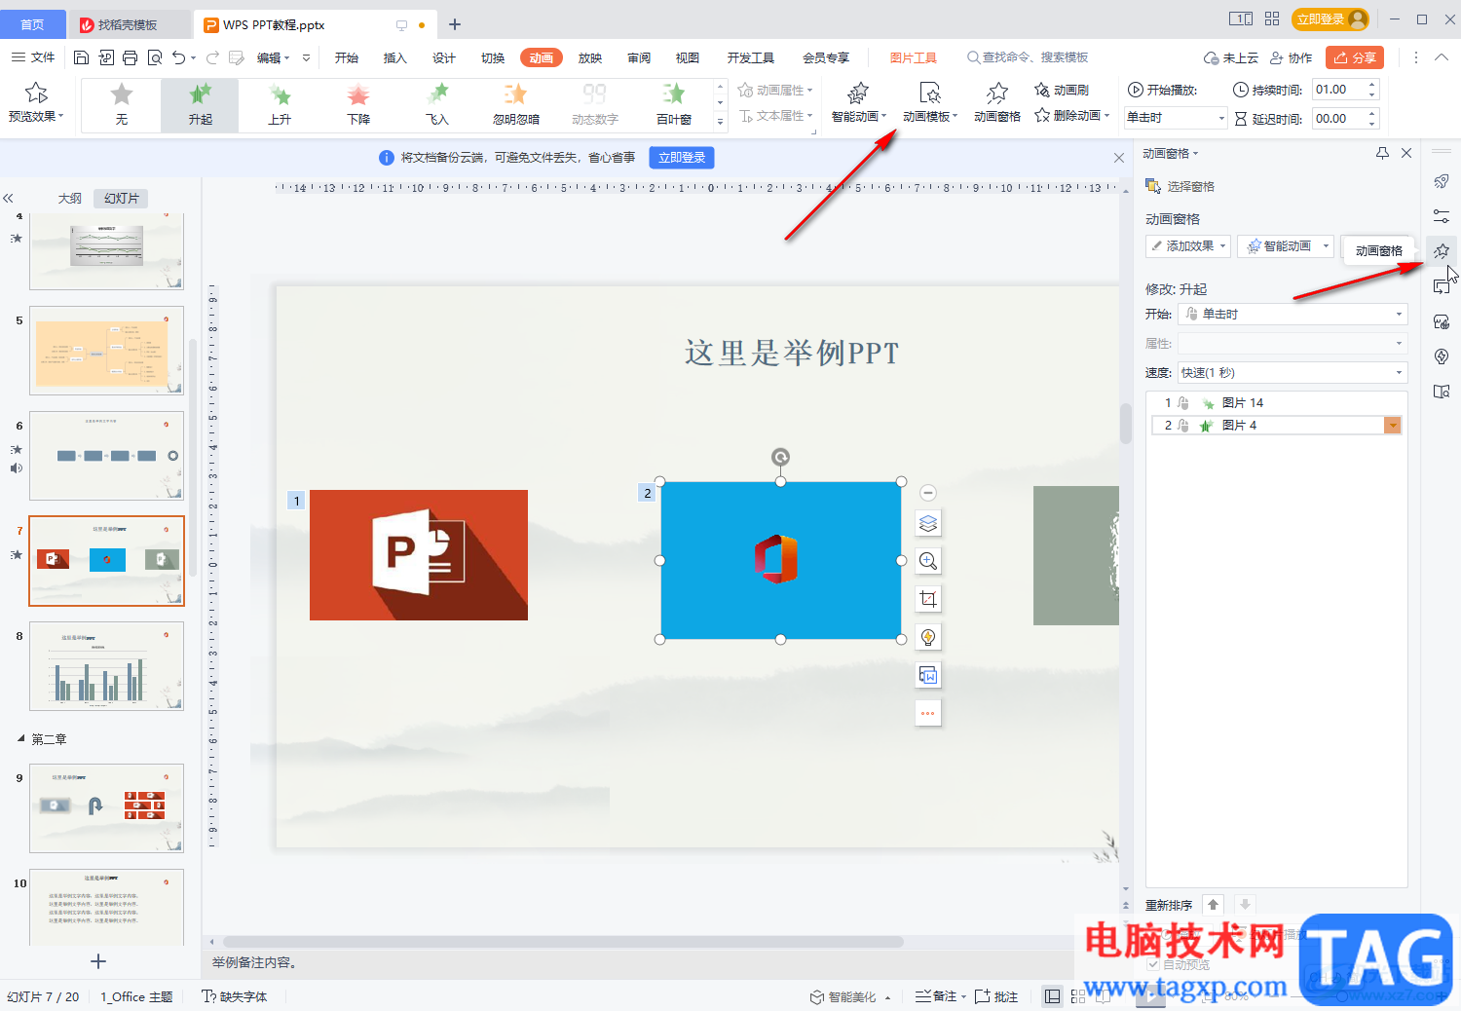Viewport: 1461px width, 1011px height.
Task: Dismiss the cloud backup notification bar
Action: 1119,158
